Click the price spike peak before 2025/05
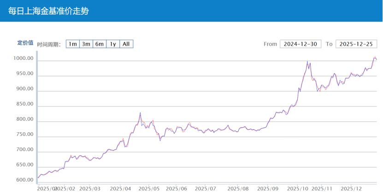This screenshot has width=383, height=194. pos(140,112)
